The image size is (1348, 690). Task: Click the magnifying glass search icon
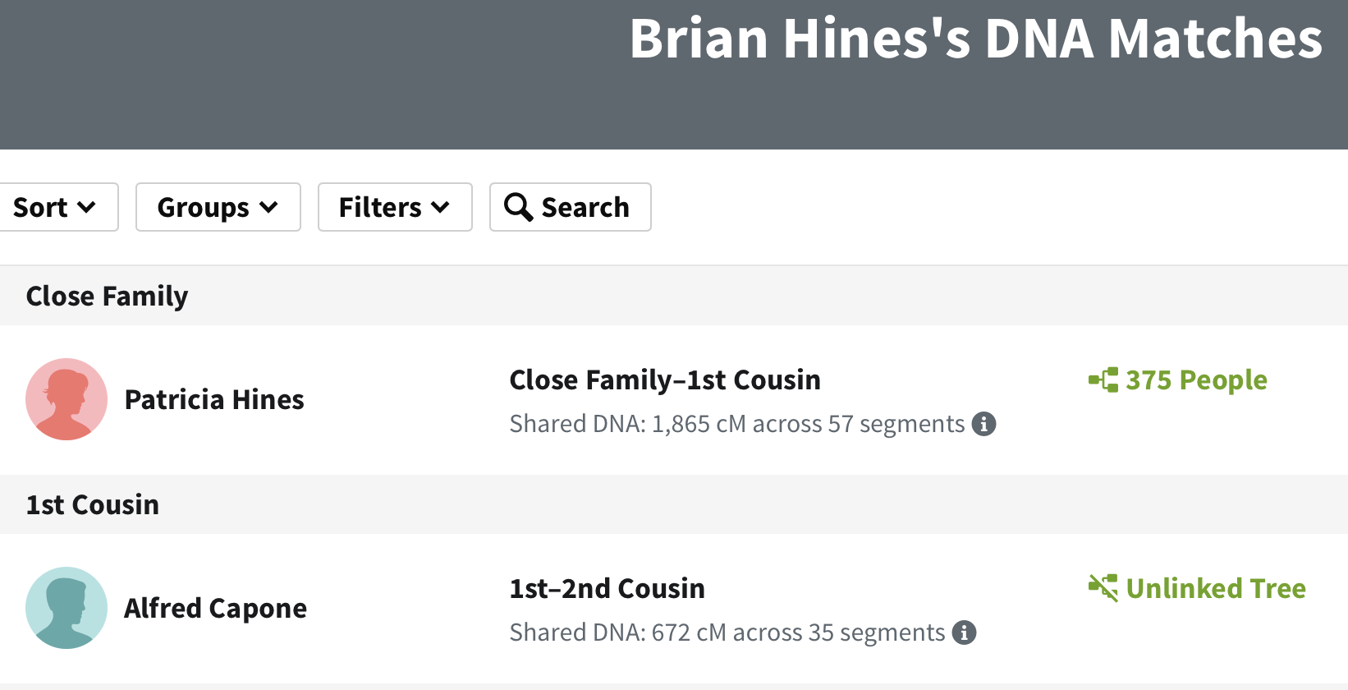pyautogui.click(x=518, y=207)
